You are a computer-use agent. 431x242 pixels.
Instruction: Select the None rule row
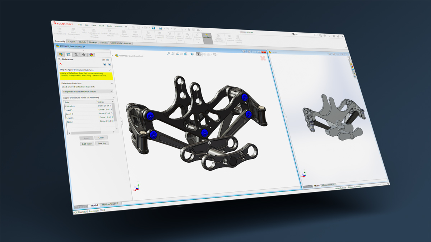click(x=91, y=122)
